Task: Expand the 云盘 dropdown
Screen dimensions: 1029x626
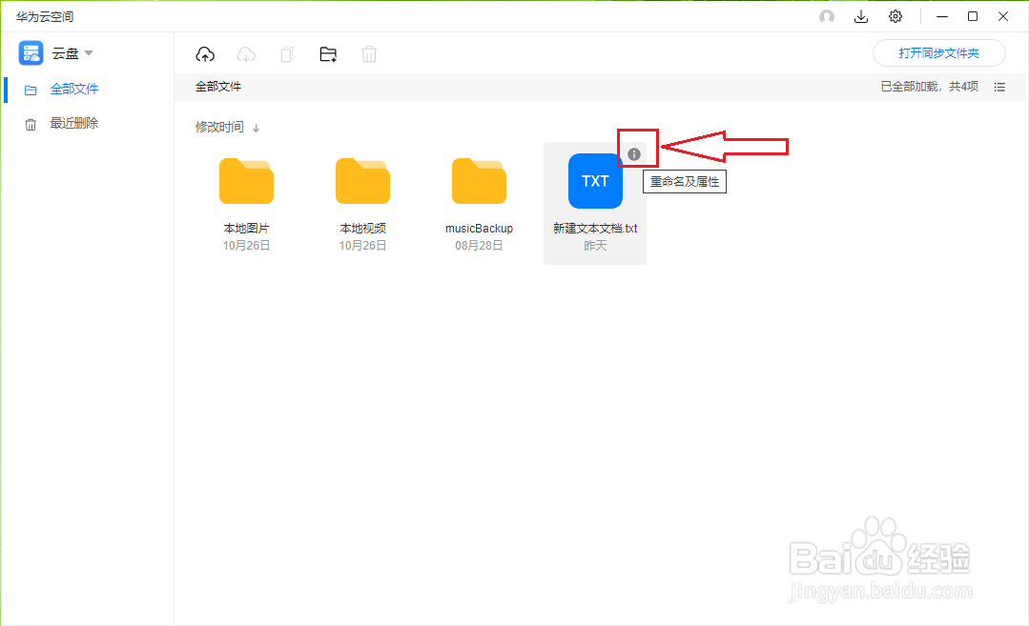Action: (x=89, y=52)
